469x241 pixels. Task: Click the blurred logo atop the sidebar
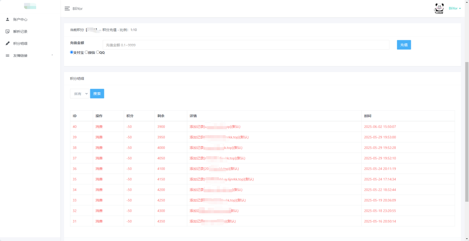[30, 6]
